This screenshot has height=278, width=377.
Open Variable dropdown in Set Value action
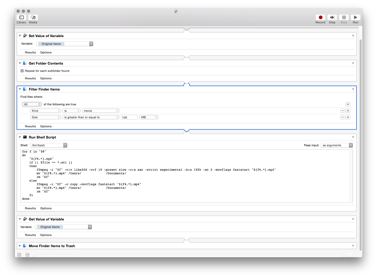click(64, 44)
